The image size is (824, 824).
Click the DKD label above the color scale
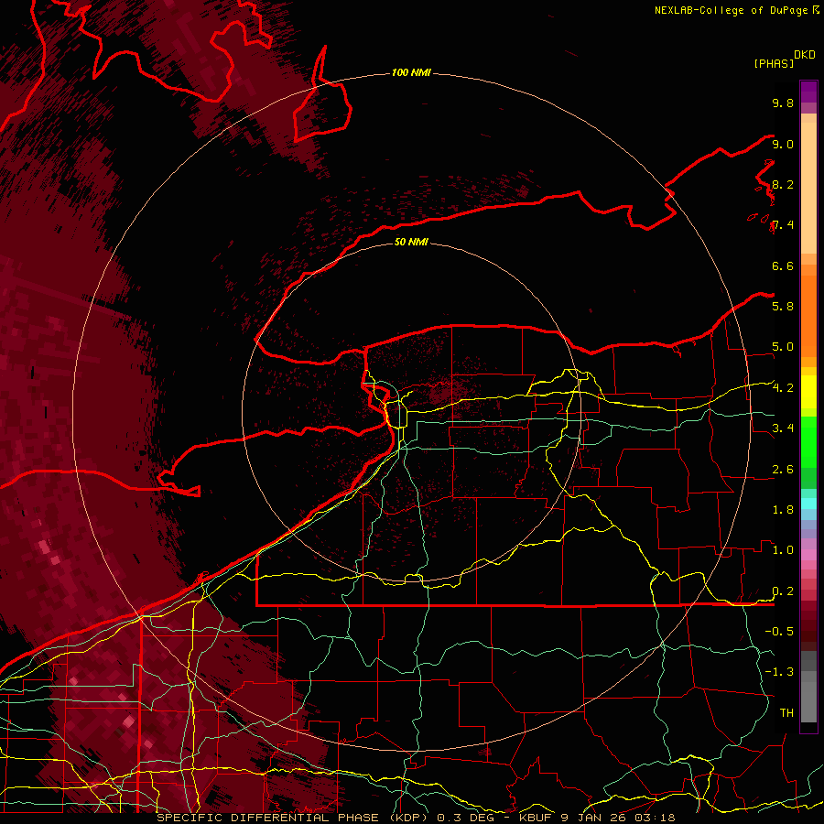(x=805, y=54)
